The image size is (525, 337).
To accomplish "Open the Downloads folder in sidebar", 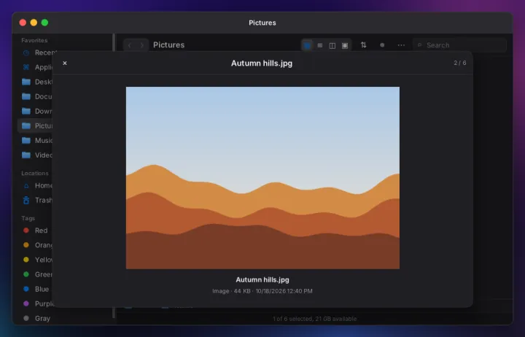I will [x=35, y=111].
